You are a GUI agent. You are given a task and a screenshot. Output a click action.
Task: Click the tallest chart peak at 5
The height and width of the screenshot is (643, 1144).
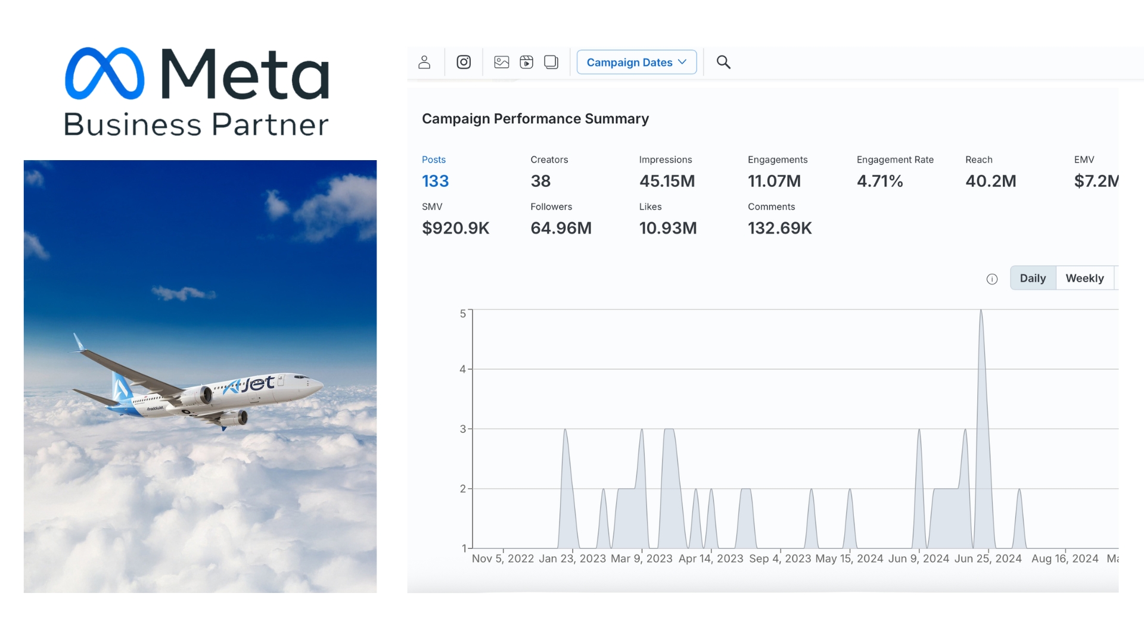pos(981,313)
